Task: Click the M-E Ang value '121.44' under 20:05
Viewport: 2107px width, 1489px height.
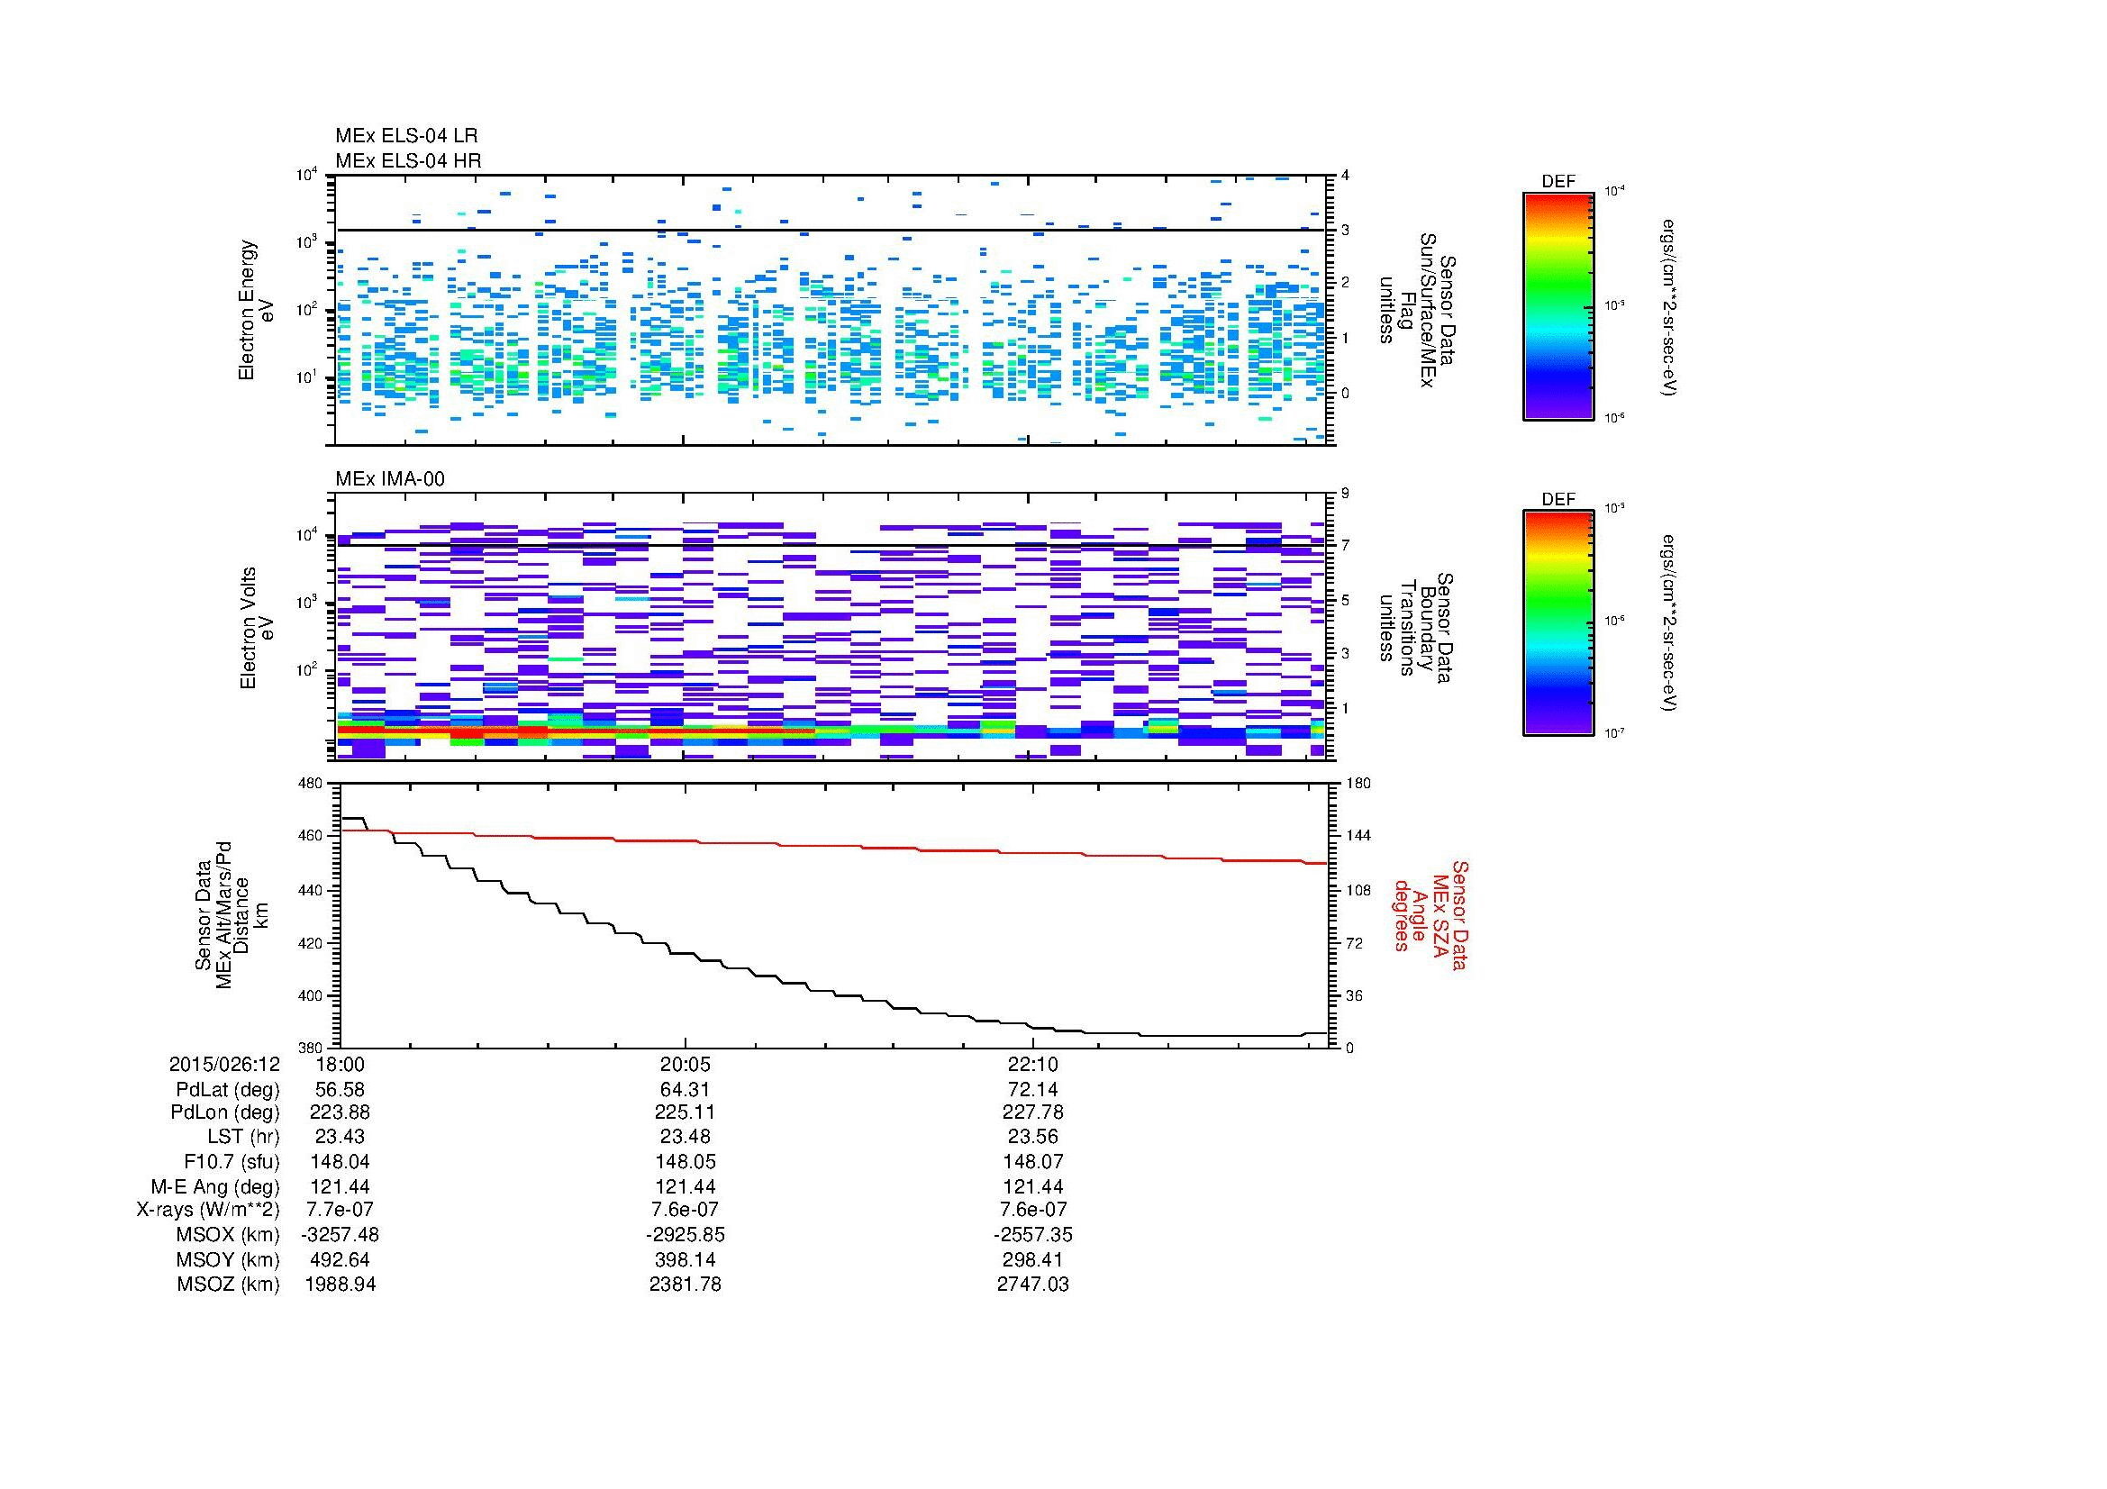Action: click(686, 1186)
